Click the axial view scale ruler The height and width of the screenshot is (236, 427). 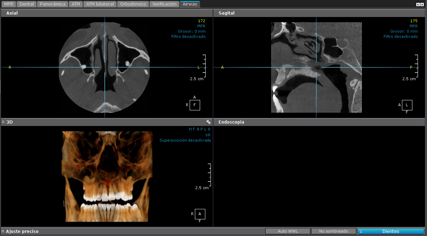pyautogui.click(x=204, y=66)
